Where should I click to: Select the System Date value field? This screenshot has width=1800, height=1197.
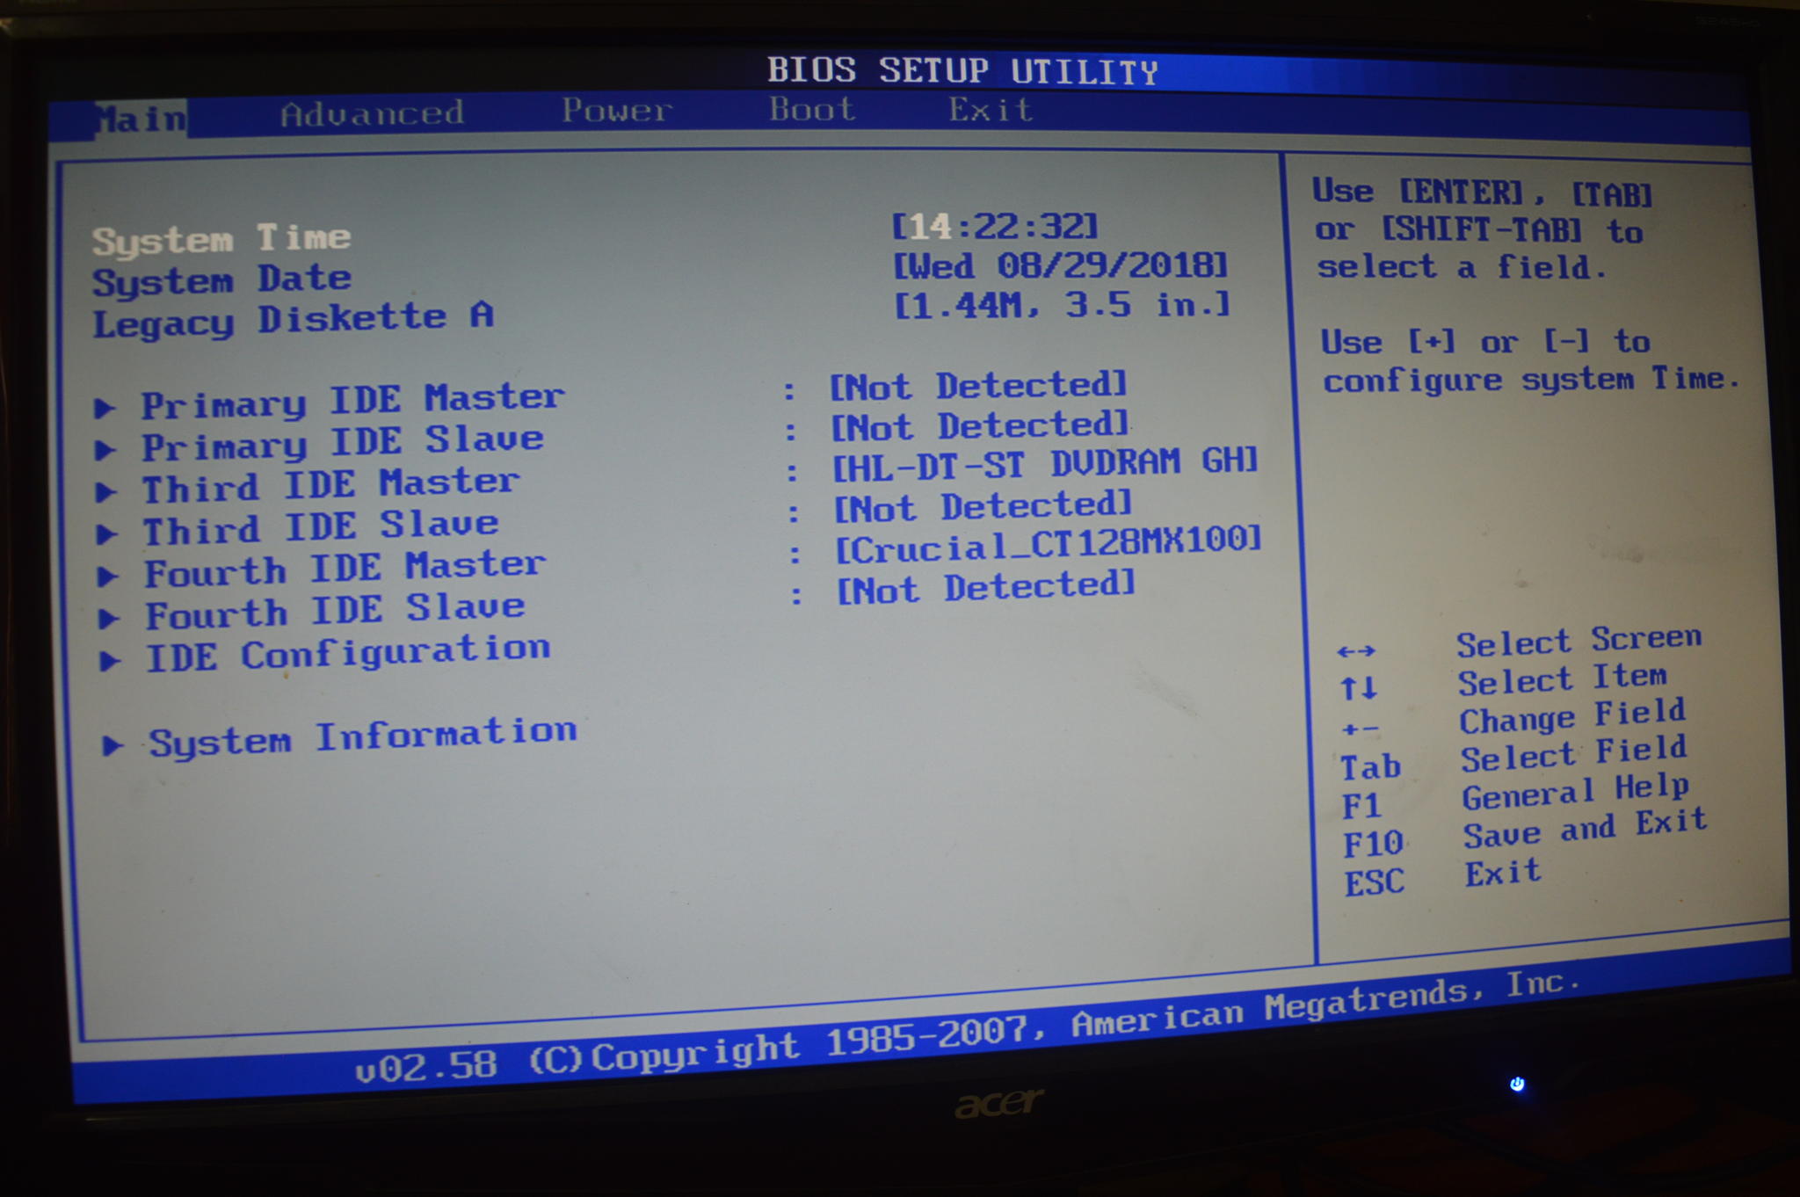(x=1059, y=265)
